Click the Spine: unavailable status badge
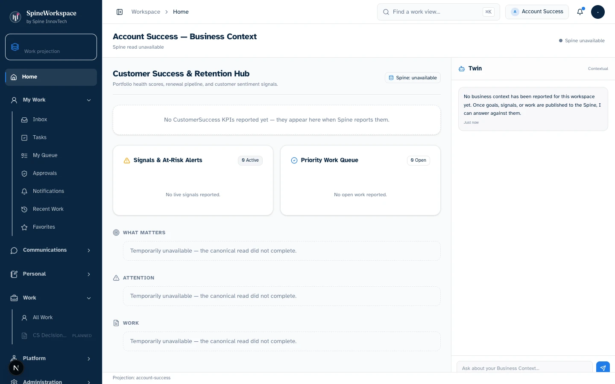The image size is (615, 384). (413, 78)
